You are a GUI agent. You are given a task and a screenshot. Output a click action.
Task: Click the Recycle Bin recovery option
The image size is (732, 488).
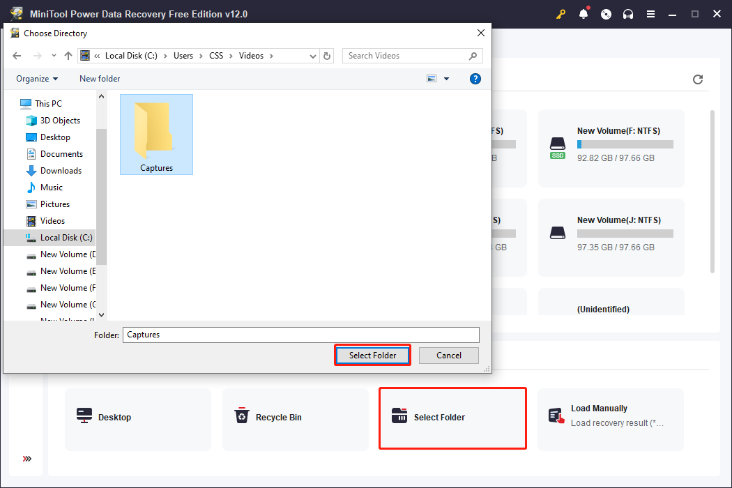coord(296,420)
